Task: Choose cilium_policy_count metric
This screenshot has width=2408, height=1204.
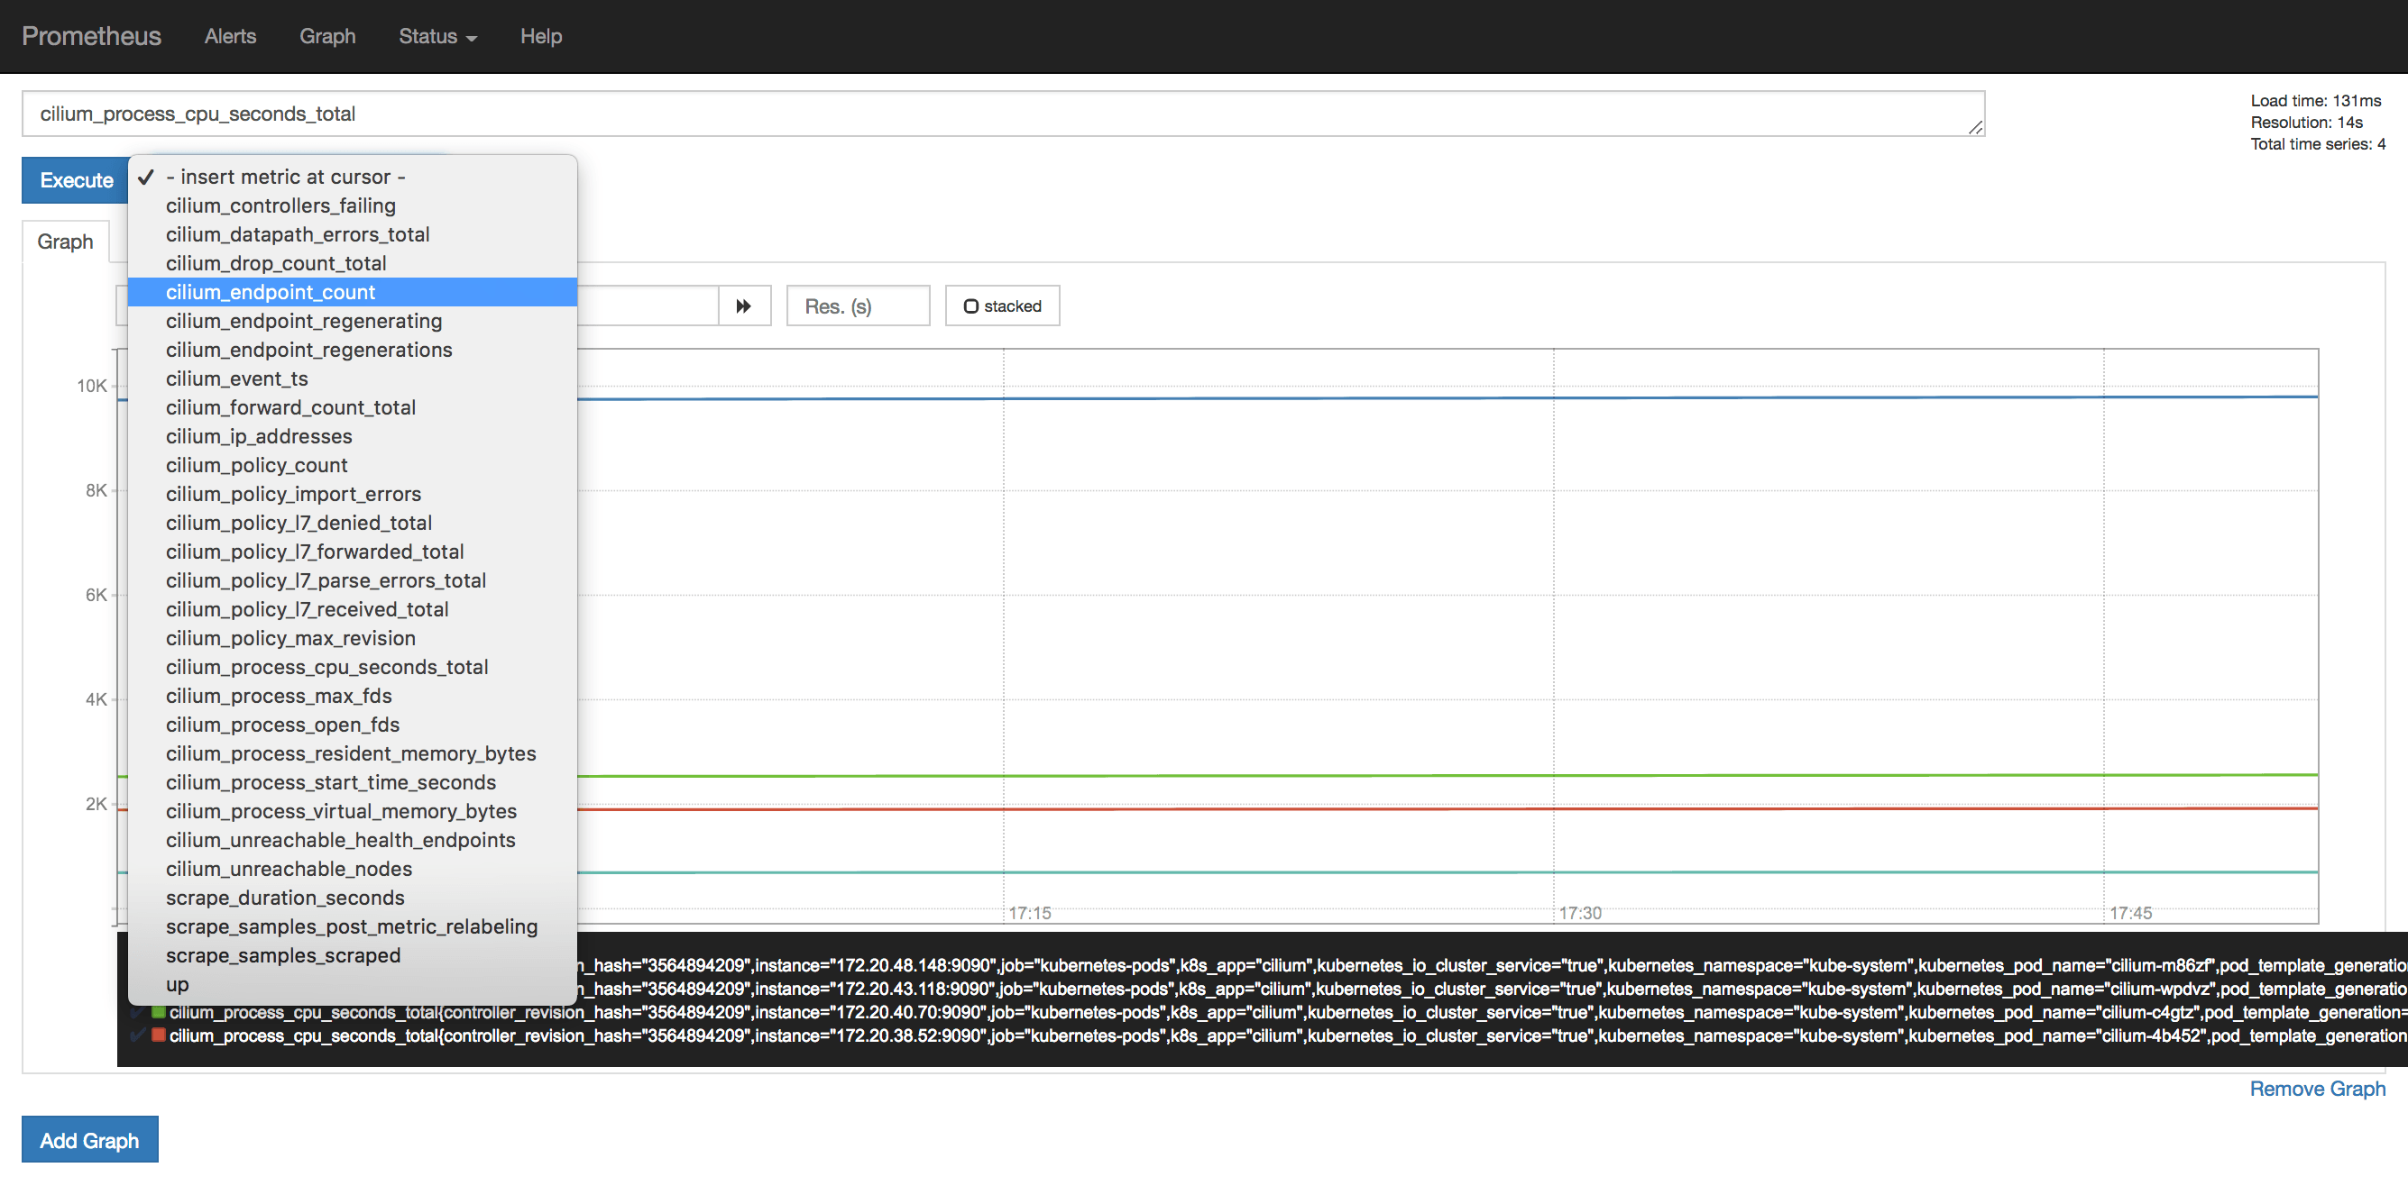Action: pos(353,465)
